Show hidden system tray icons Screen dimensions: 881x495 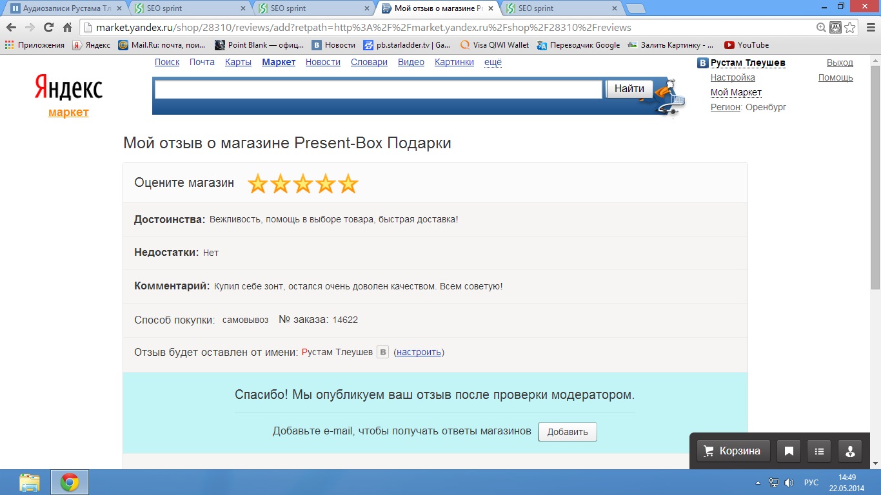coord(758,483)
